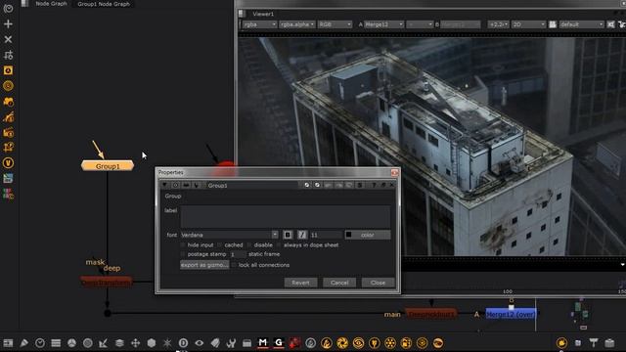The height and width of the screenshot is (352, 626).
Task: Enable the cached checkbox
Action: click(219, 245)
